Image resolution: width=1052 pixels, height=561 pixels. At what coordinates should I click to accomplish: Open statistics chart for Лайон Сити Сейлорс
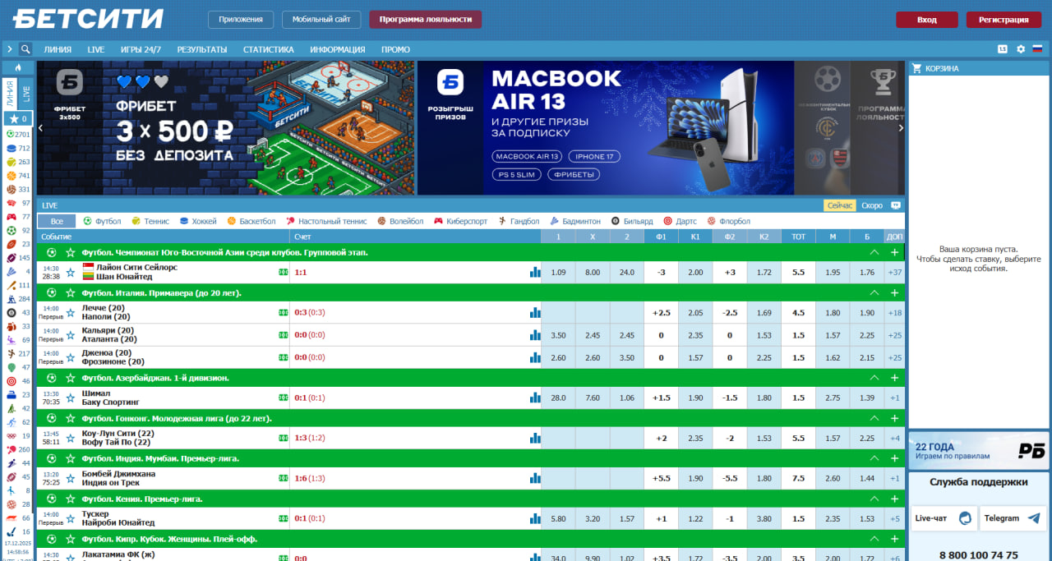tap(535, 272)
